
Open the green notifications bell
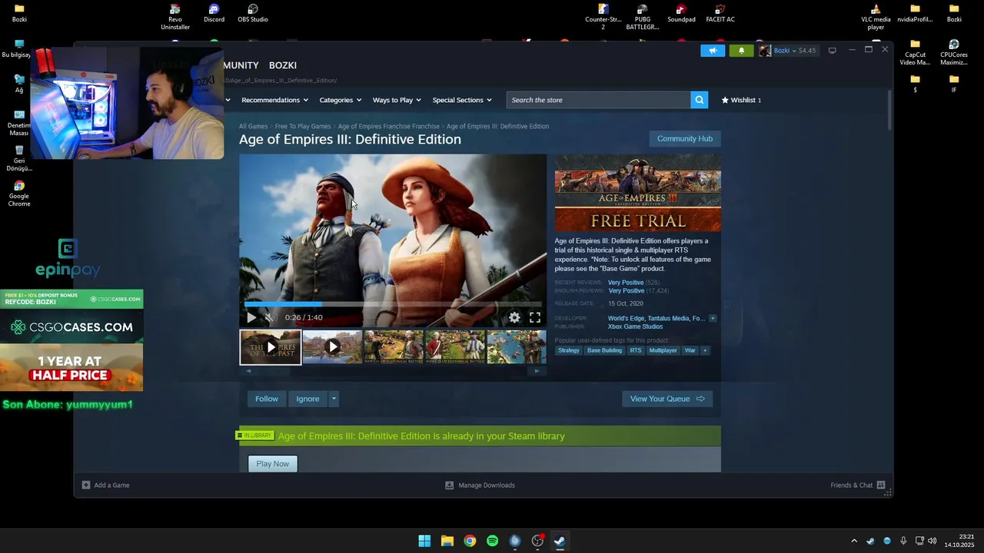click(741, 51)
